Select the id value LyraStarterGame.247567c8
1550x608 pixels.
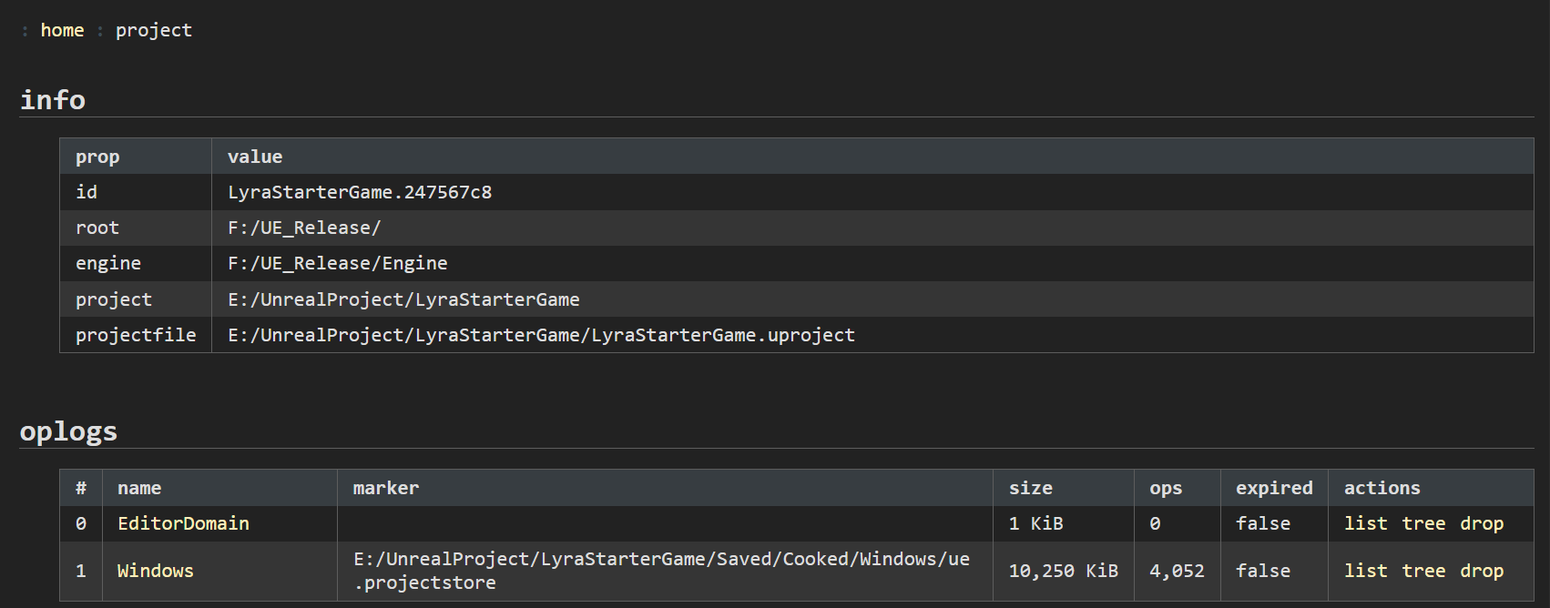tap(360, 192)
